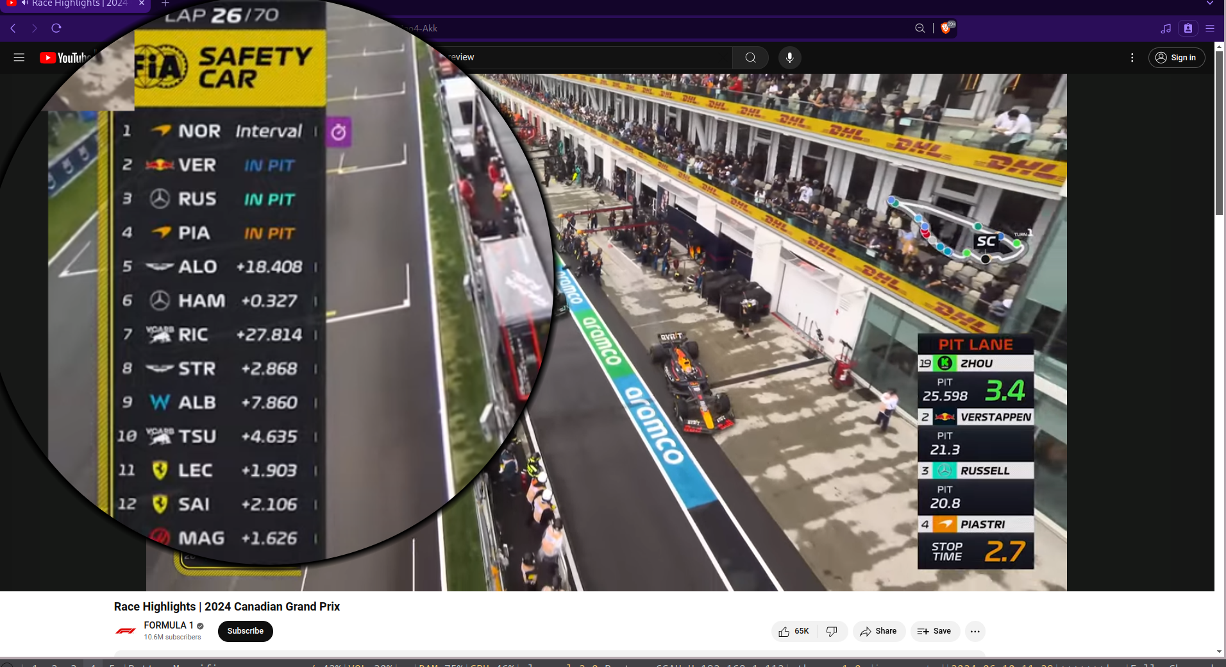Viewport: 1226px width, 667px height.
Task: Dislike the video
Action: (x=832, y=631)
